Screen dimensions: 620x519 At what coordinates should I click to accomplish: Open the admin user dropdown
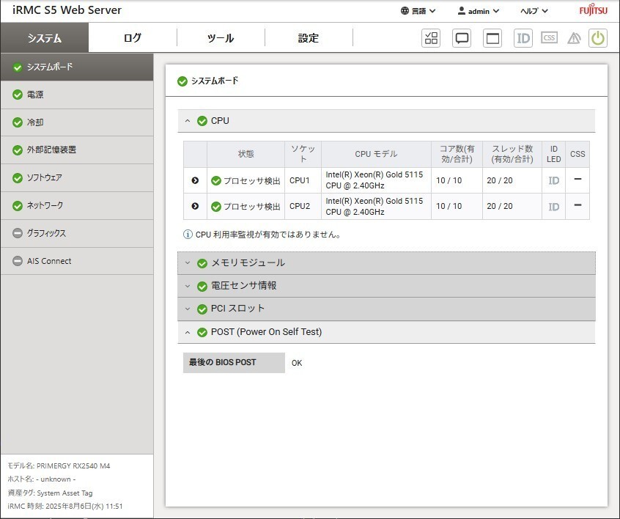[x=478, y=11]
